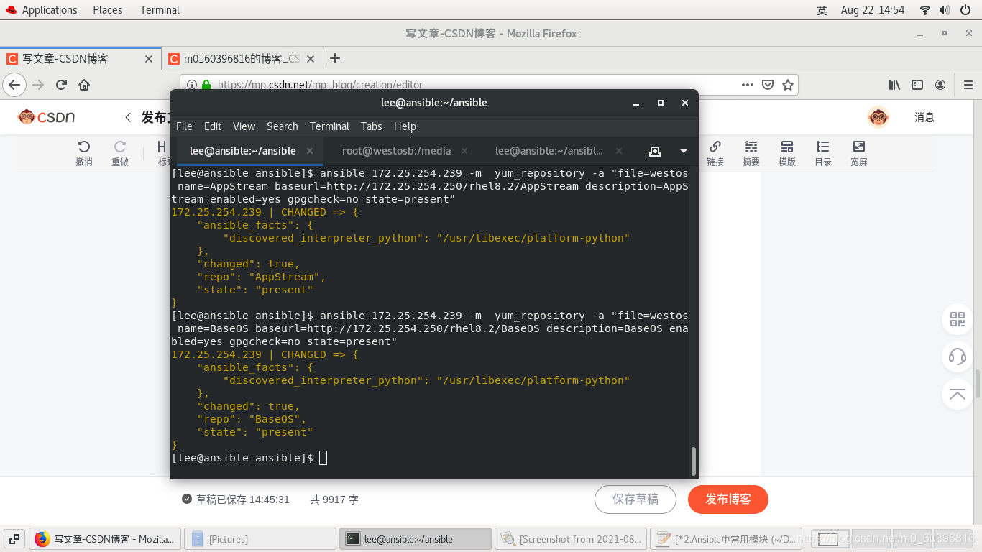Click the 摘要 summary toolbar icon
Image resolution: width=982 pixels, height=552 pixels.
pyautogui.click(x=751, y=153)
